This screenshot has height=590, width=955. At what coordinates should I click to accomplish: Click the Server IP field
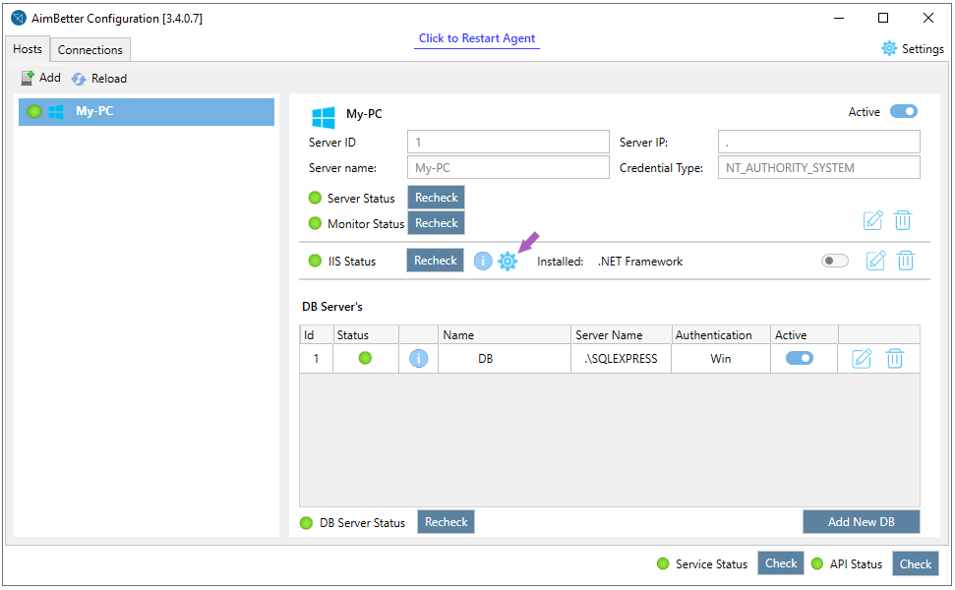pyautogui.click(x=818, y=142)
